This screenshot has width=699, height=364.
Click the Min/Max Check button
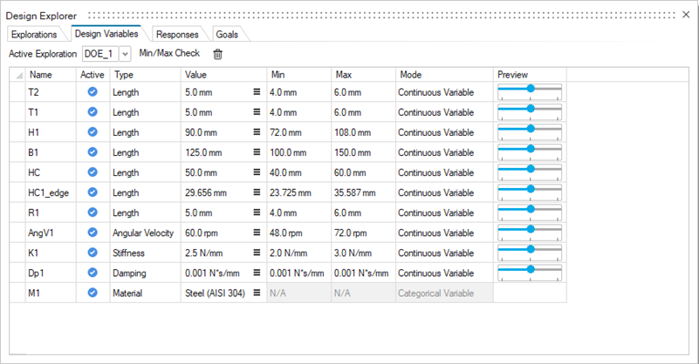point(169,54)
